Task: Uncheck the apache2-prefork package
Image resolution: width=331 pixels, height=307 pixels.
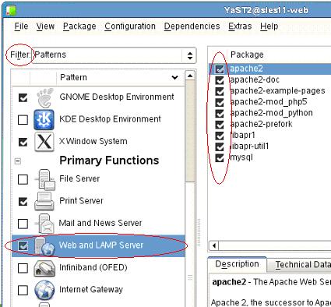Action: point(220,125)
